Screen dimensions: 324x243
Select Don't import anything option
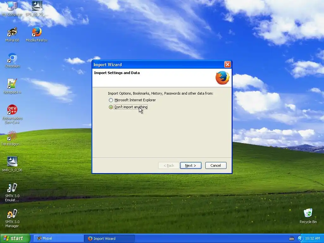pos(128,107)
